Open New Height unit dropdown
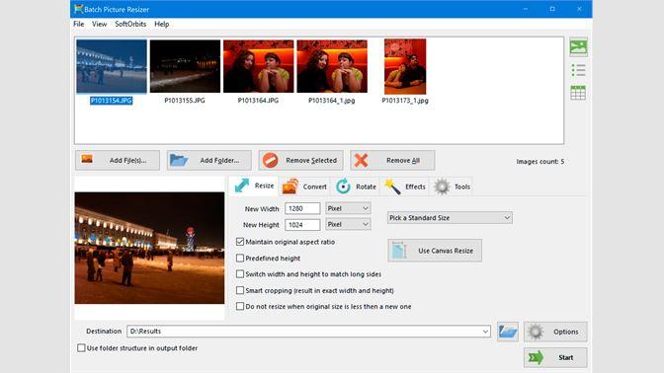 tap(348, 224)
